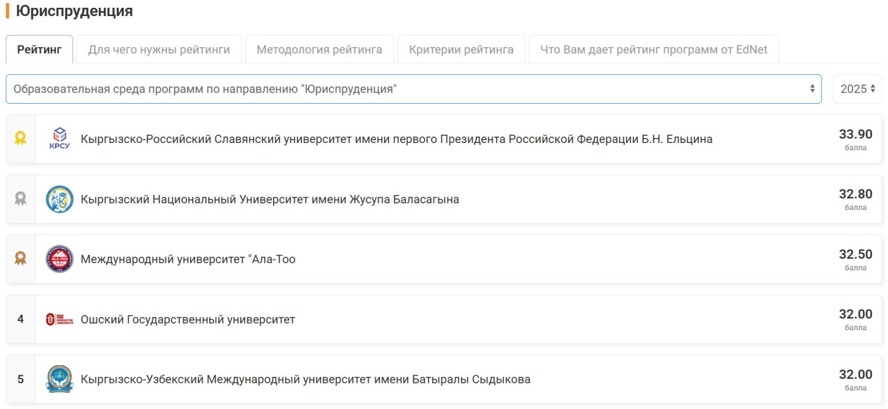
Task: Click the gold medal icon for first place
Action: click(x=21, y=139)
